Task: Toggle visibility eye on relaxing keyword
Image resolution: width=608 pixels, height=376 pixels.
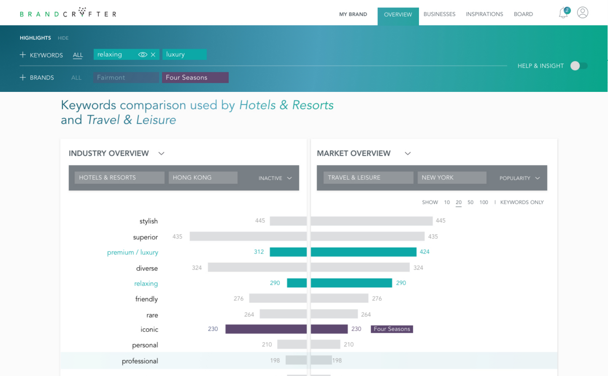Action: (143, 55)
